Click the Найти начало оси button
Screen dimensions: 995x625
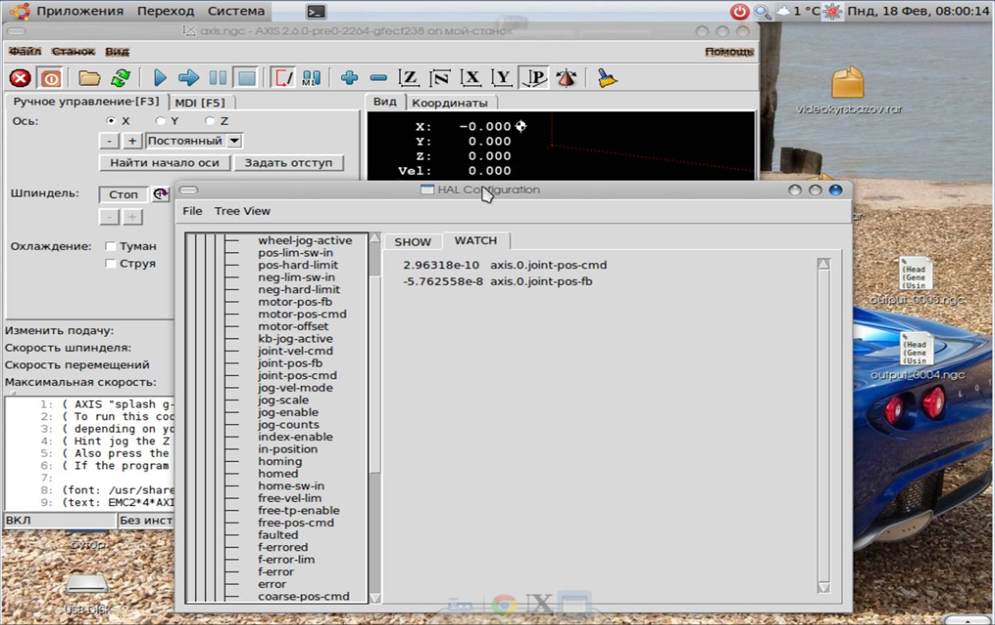click(x=165, y=163)
